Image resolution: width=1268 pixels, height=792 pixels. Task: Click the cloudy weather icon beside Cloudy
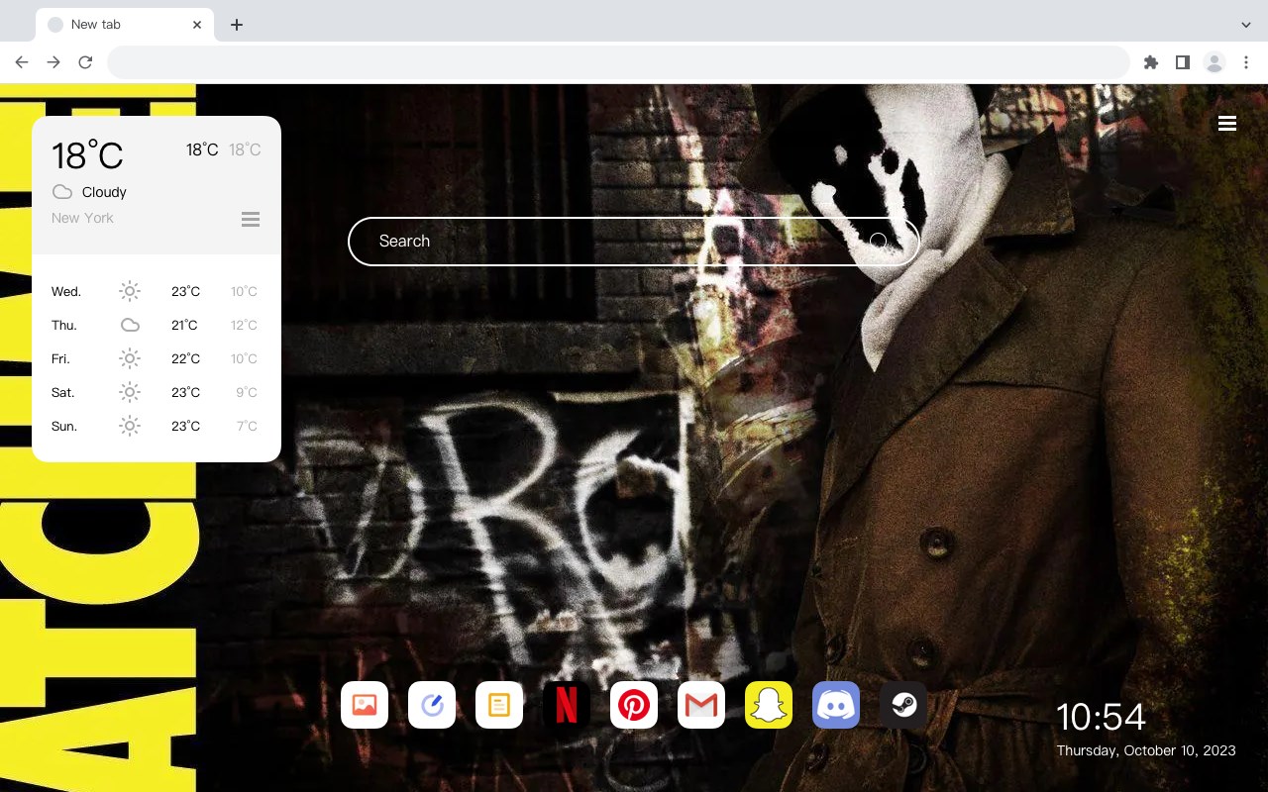point(62,192)
